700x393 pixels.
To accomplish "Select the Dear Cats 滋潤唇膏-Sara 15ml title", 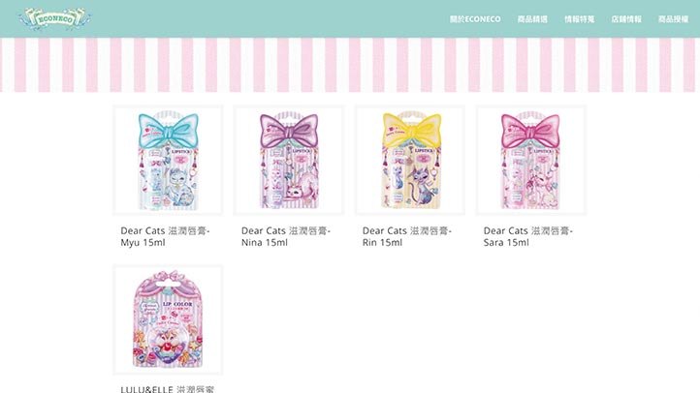I will 528,236.
